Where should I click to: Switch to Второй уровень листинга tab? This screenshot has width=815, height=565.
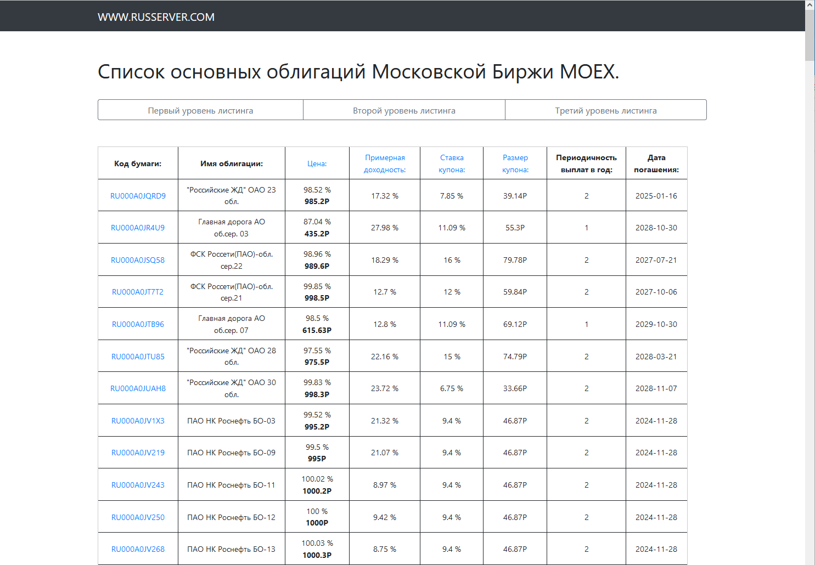pos(404,110)
